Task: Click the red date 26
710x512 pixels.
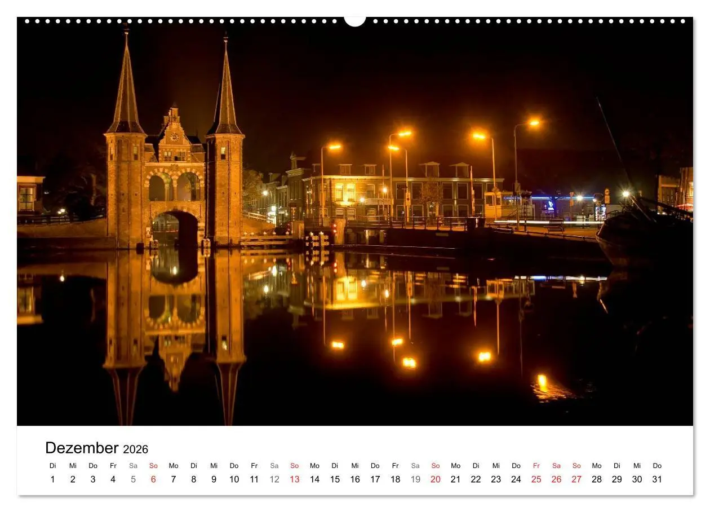Action: 556,479
